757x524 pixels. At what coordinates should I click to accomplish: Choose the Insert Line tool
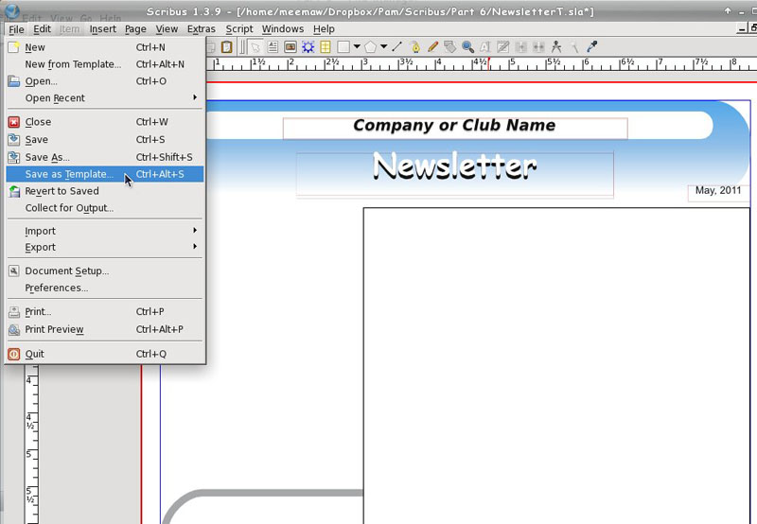(396, 47)
